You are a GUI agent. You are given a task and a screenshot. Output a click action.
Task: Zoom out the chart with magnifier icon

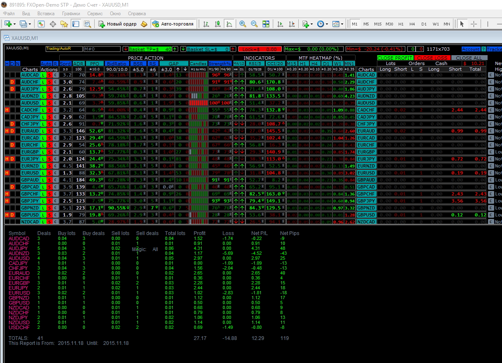pyautogui.click(x=254, y=24)
